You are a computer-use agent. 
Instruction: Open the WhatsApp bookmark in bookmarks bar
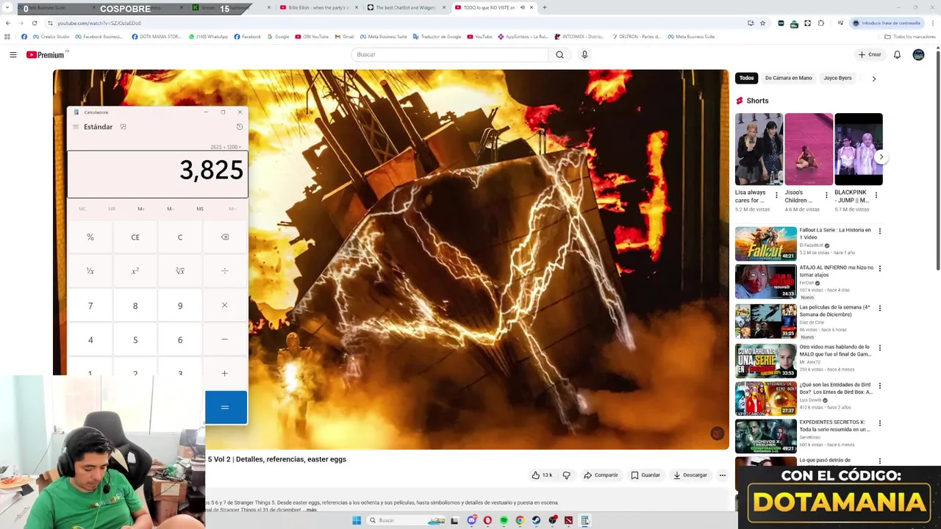pos(208,37)
